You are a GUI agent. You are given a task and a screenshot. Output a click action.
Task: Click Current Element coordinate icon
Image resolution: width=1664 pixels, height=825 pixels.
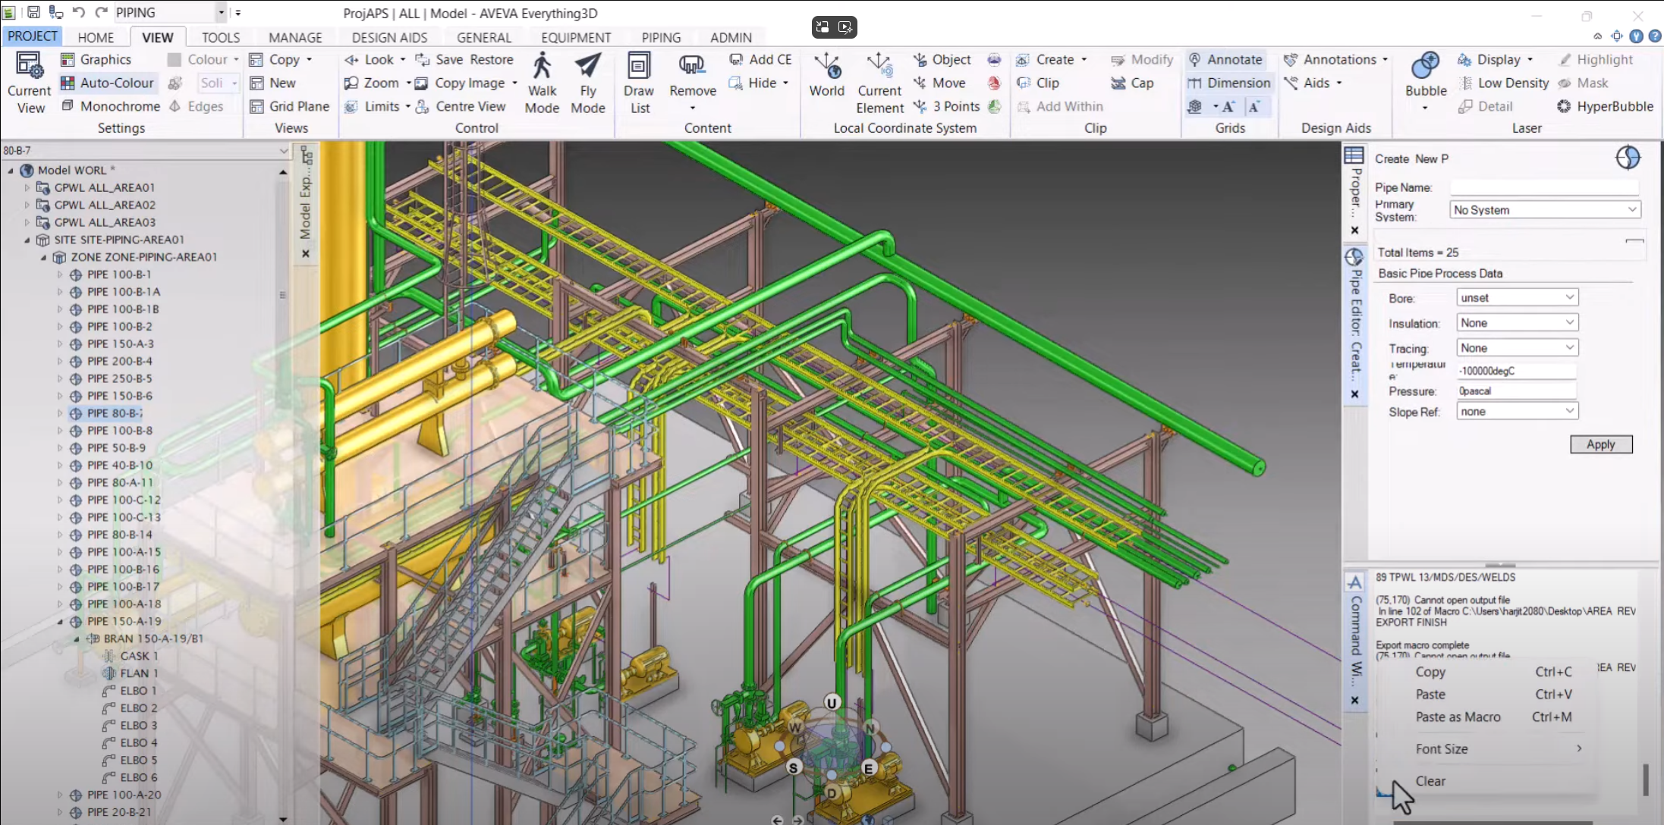click(879, 83)
